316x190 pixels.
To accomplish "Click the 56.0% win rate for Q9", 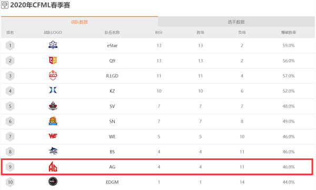I will tap(289, 61).
